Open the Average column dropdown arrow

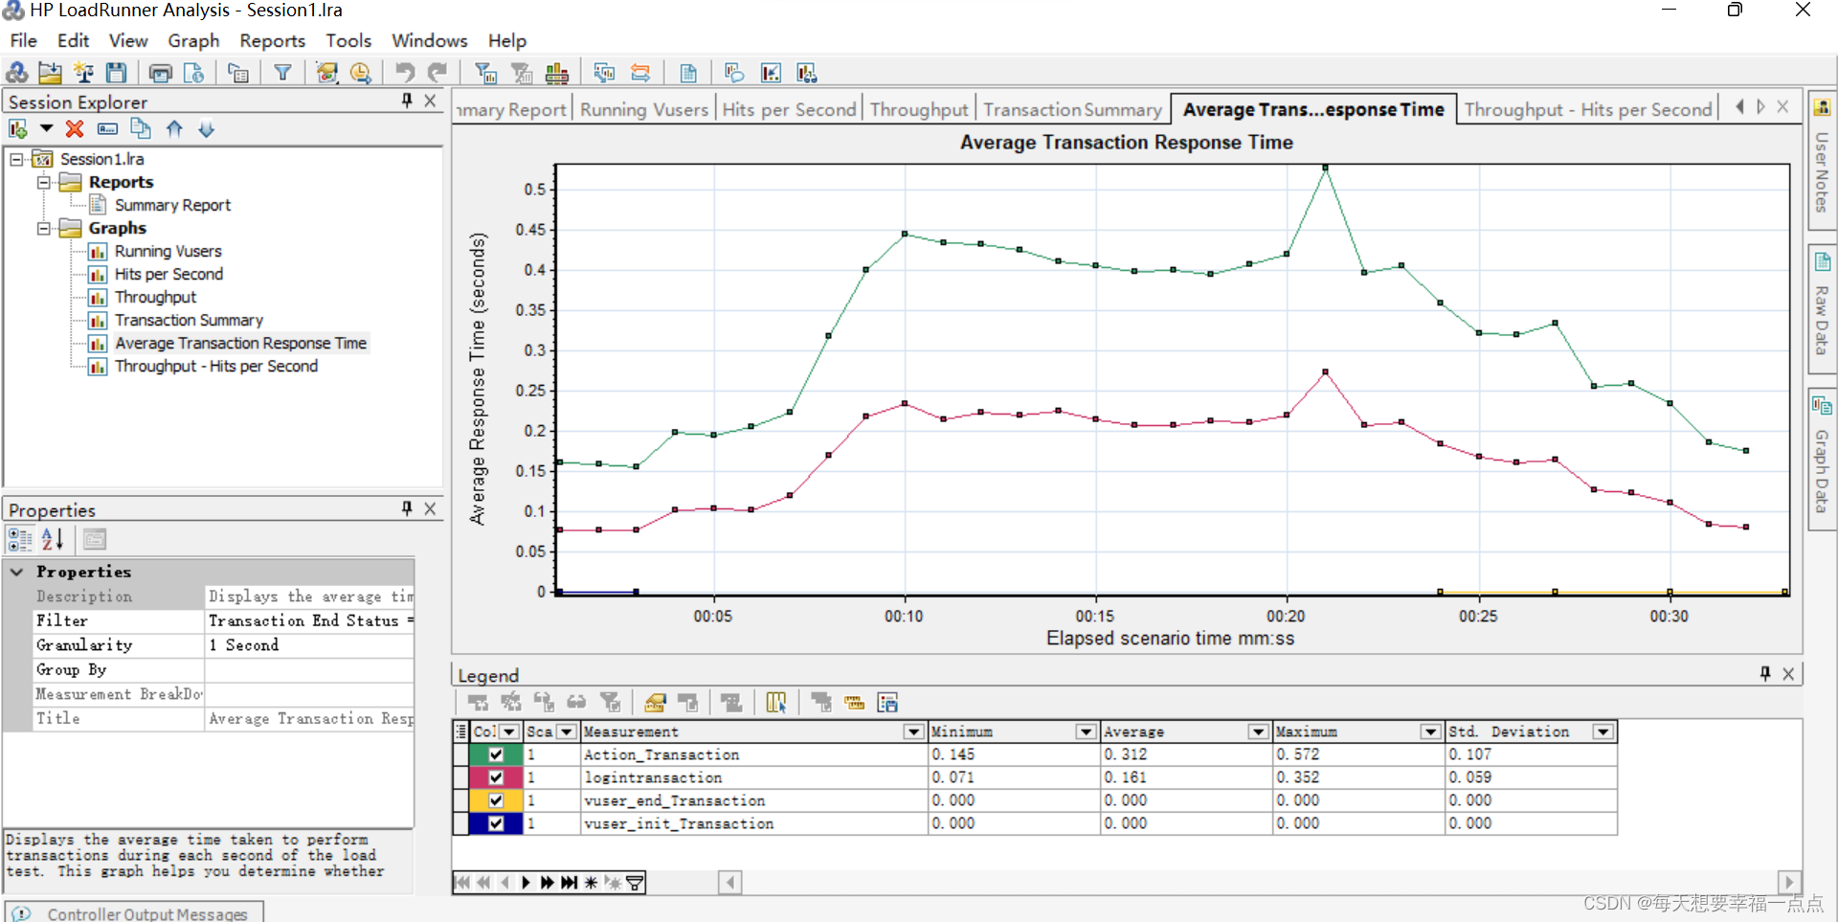1258,731
